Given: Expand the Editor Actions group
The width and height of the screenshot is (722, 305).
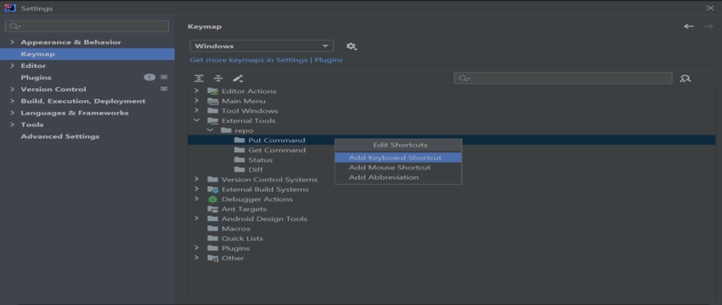Looking at the screenshot, I should pos(196,91).
